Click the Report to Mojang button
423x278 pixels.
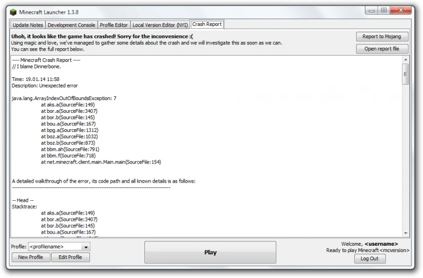[382, 37]
